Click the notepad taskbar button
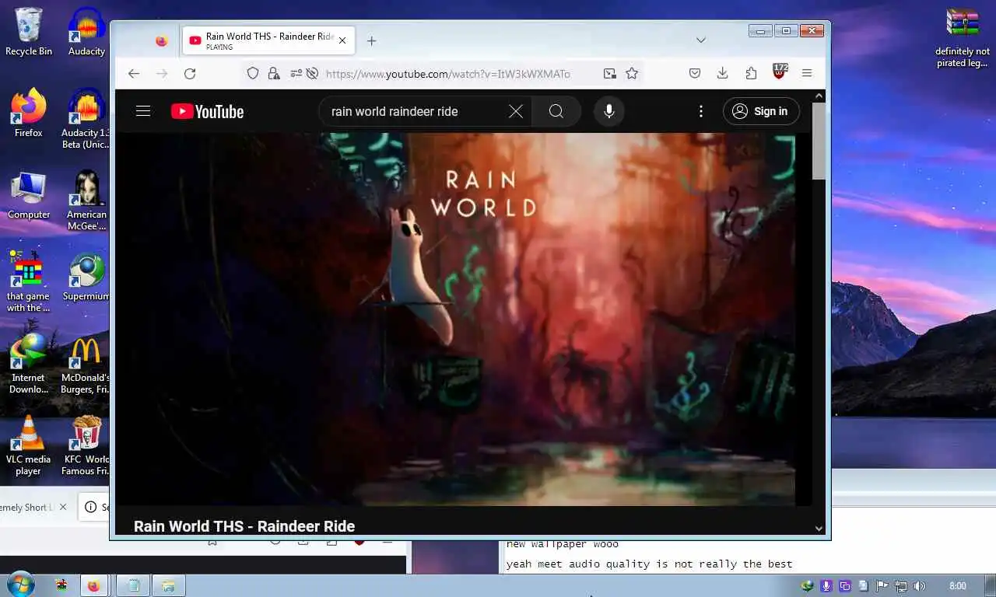 click(133, 585)
